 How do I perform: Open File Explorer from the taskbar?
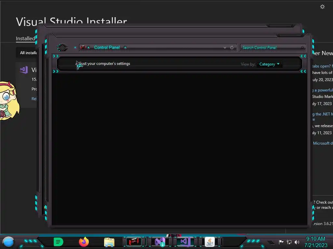click(x=109, y=242)
